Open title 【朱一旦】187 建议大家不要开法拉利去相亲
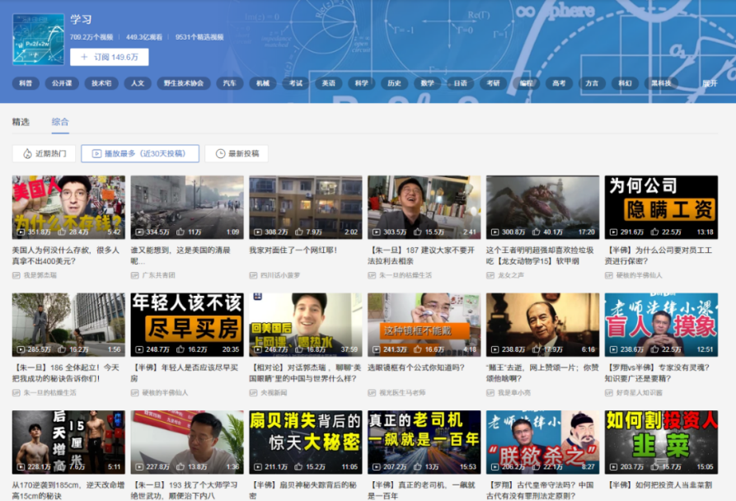 click(x=421, y=255)
